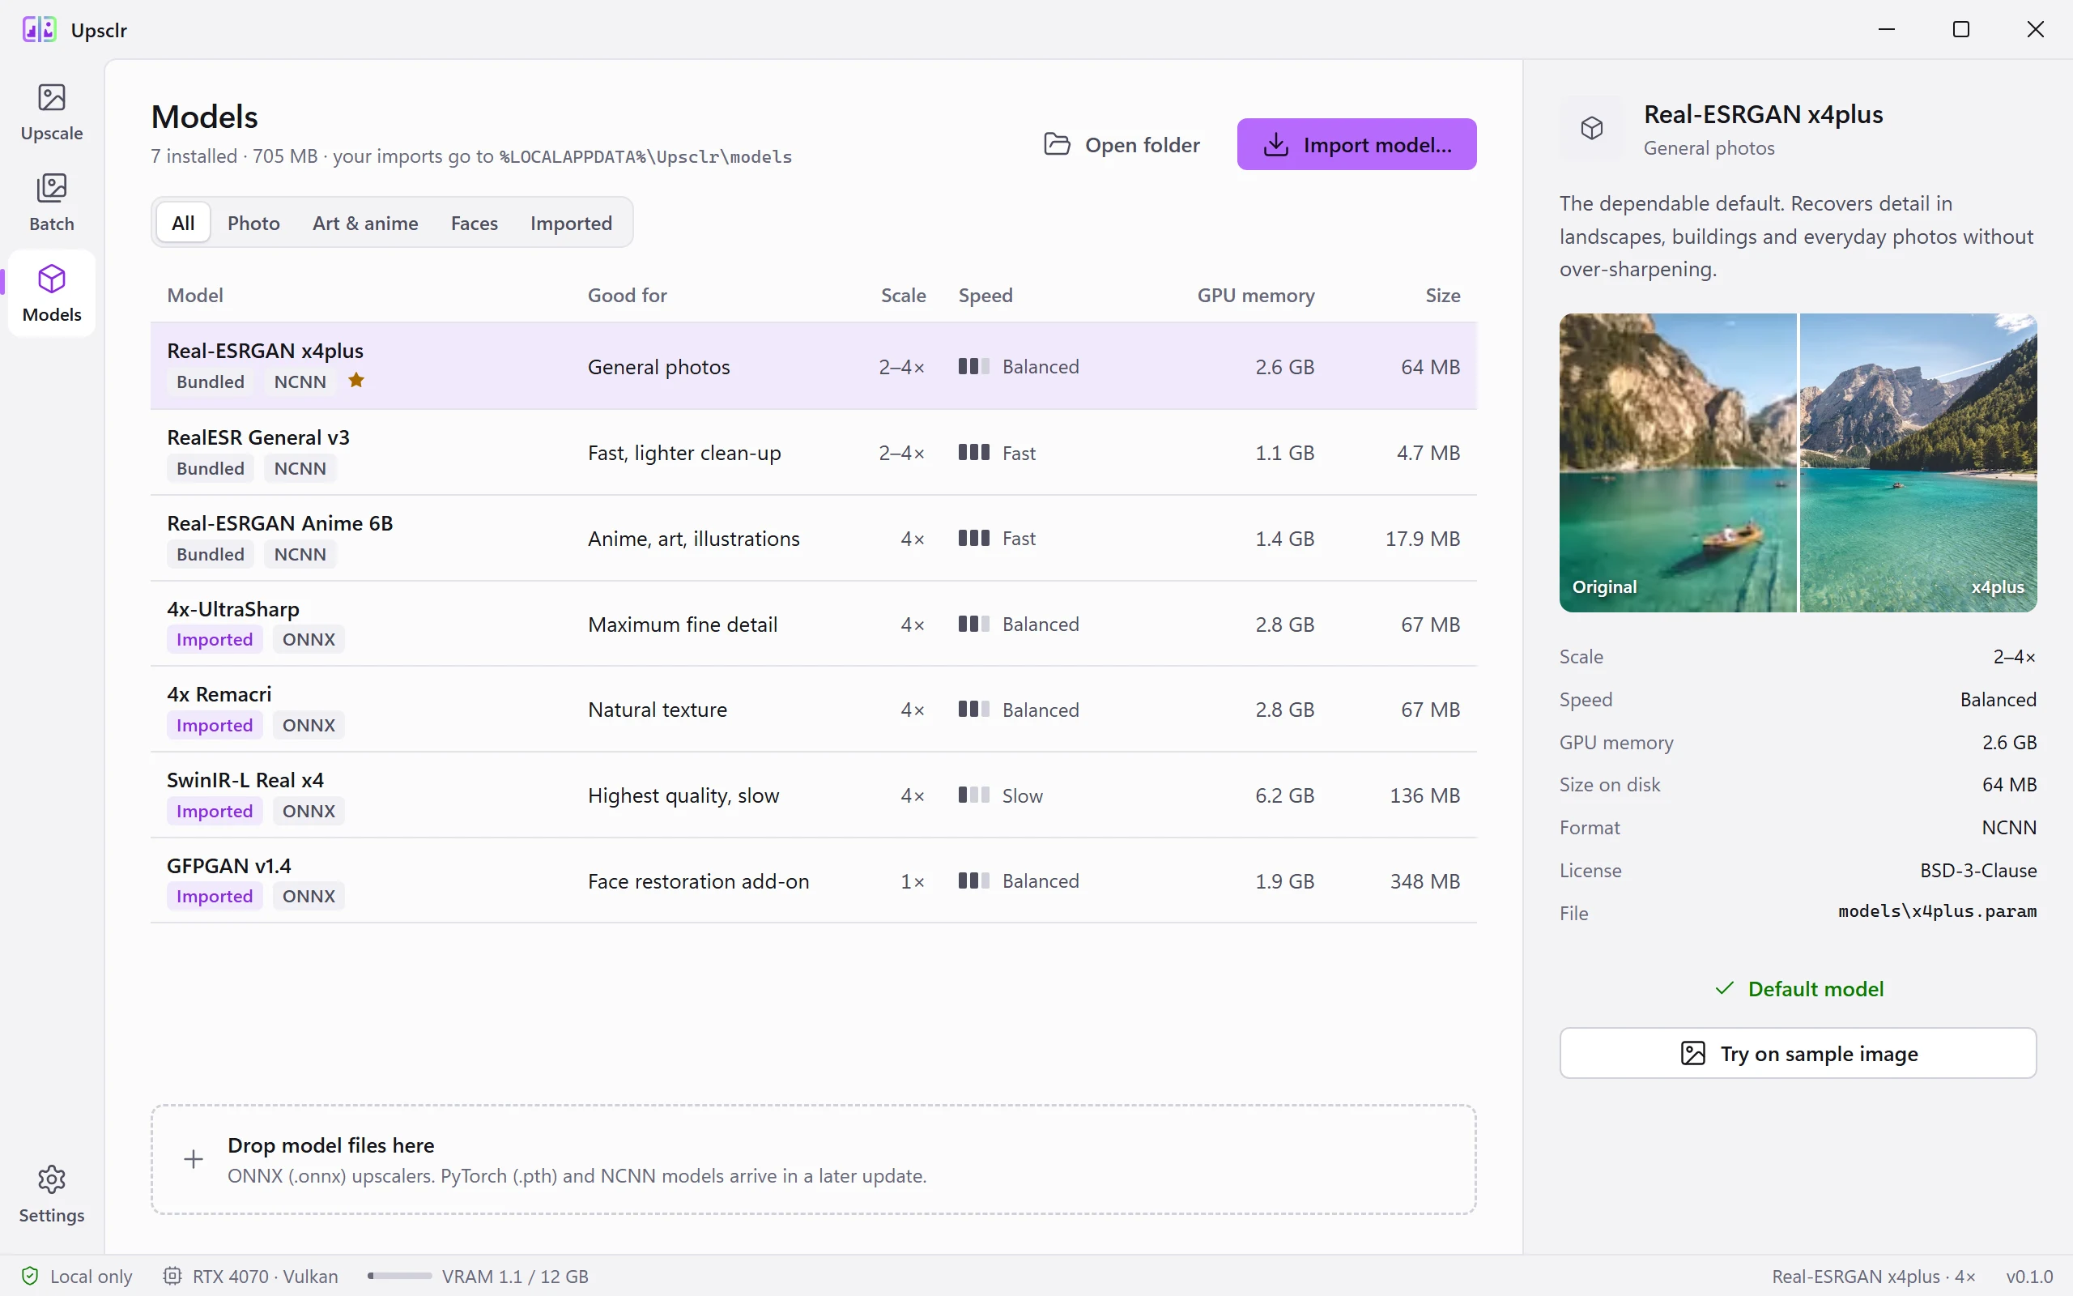2073x1296 pixels.
Task: Click the VRAM usage bar in status bar
Action: pyautogui.click(x=400, y=1277)
